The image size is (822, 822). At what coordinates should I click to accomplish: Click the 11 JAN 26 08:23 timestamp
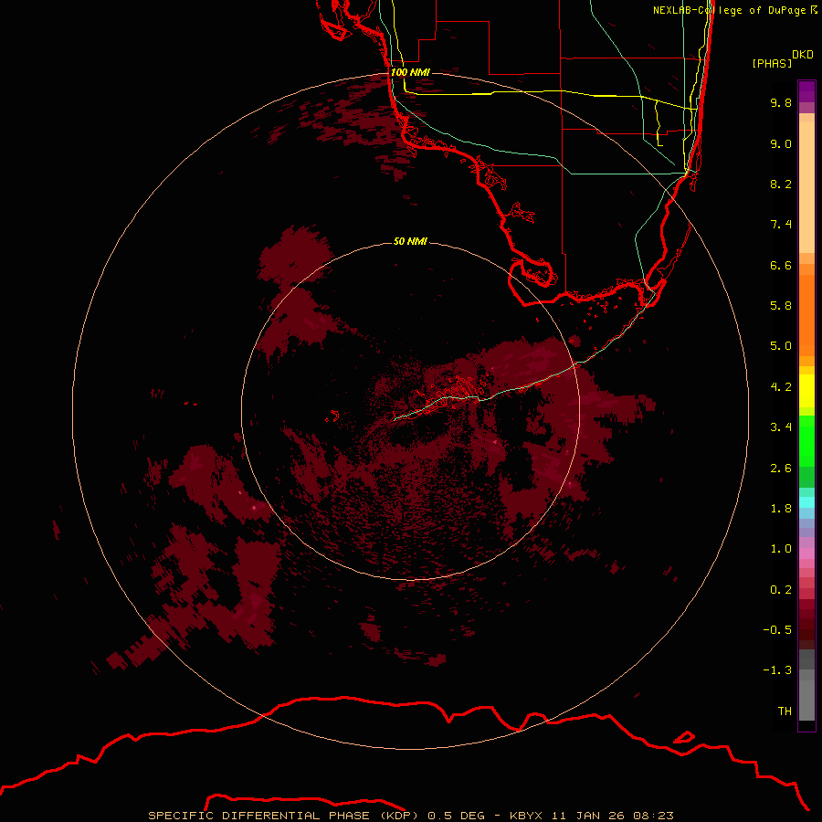612,816
